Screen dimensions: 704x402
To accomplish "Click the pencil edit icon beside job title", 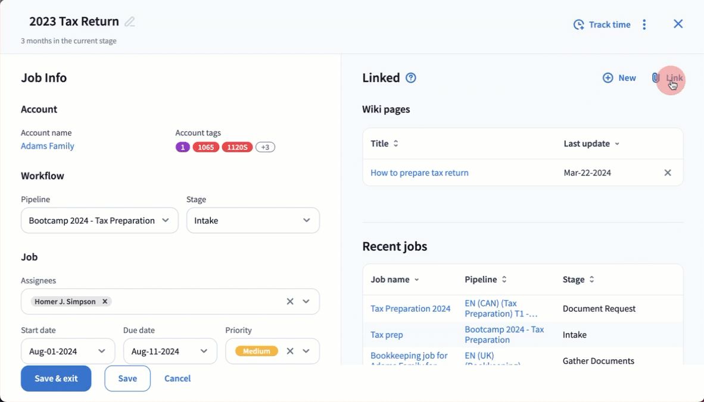I will click(x=130, y=22).
